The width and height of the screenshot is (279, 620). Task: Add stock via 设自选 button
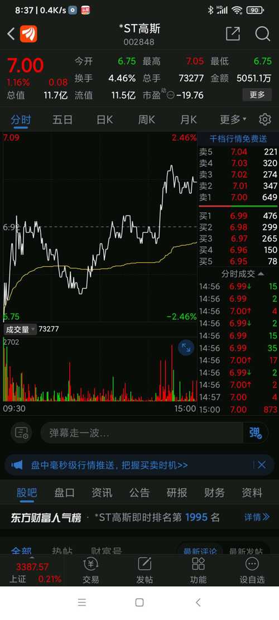[x=252, y=571]
